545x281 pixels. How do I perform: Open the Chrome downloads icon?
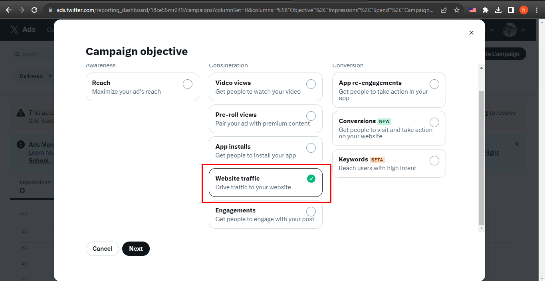498,10
